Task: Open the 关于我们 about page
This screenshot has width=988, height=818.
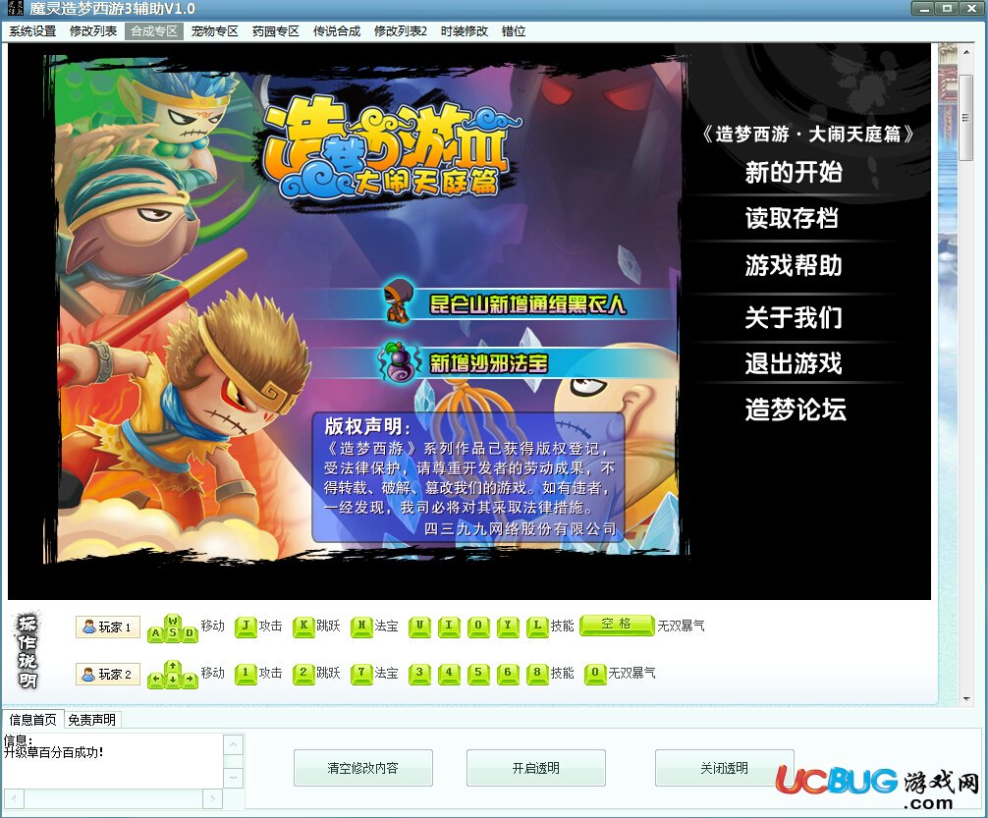Action: (x=794, y=317)
